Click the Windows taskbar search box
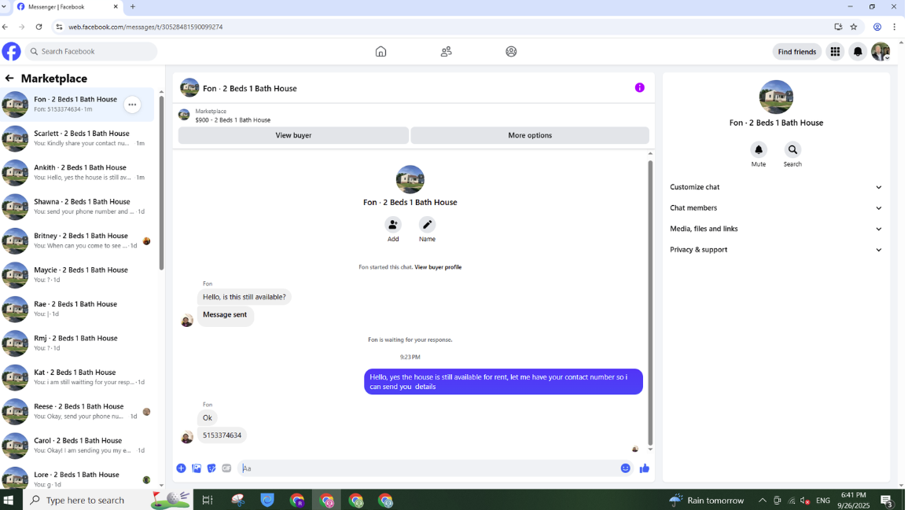 coord(84,500)
